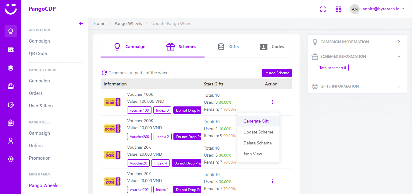The height and width of the screenshot is (194, 413).
Task: Open the percent ticket icon in purple sidebar
Action: click(x=11, y=50)
